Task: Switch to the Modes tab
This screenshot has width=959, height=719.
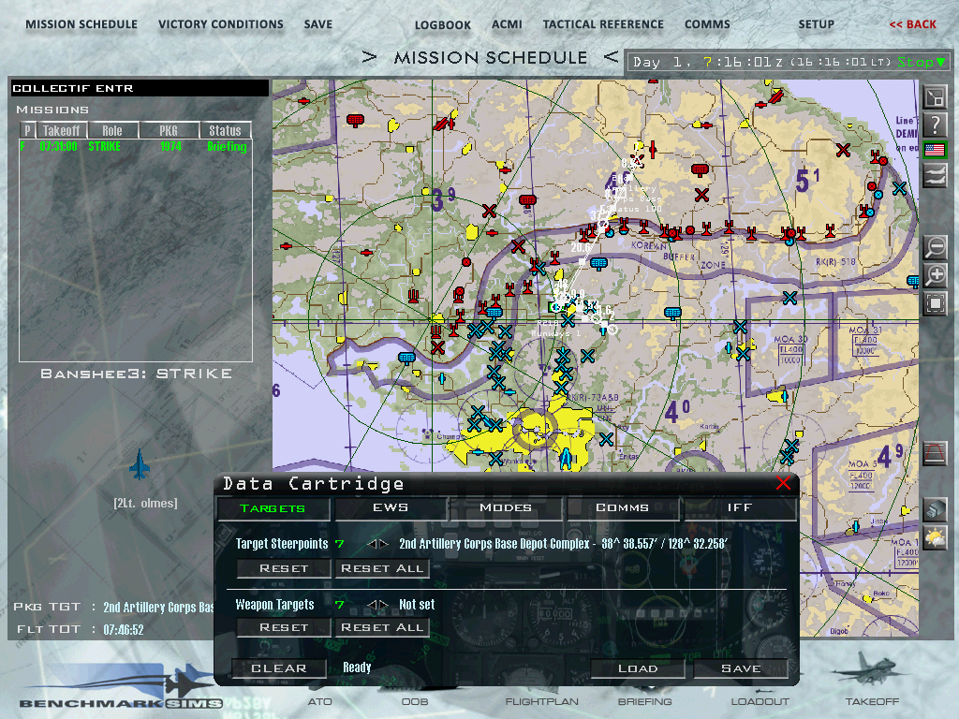Action: [505, 508]
